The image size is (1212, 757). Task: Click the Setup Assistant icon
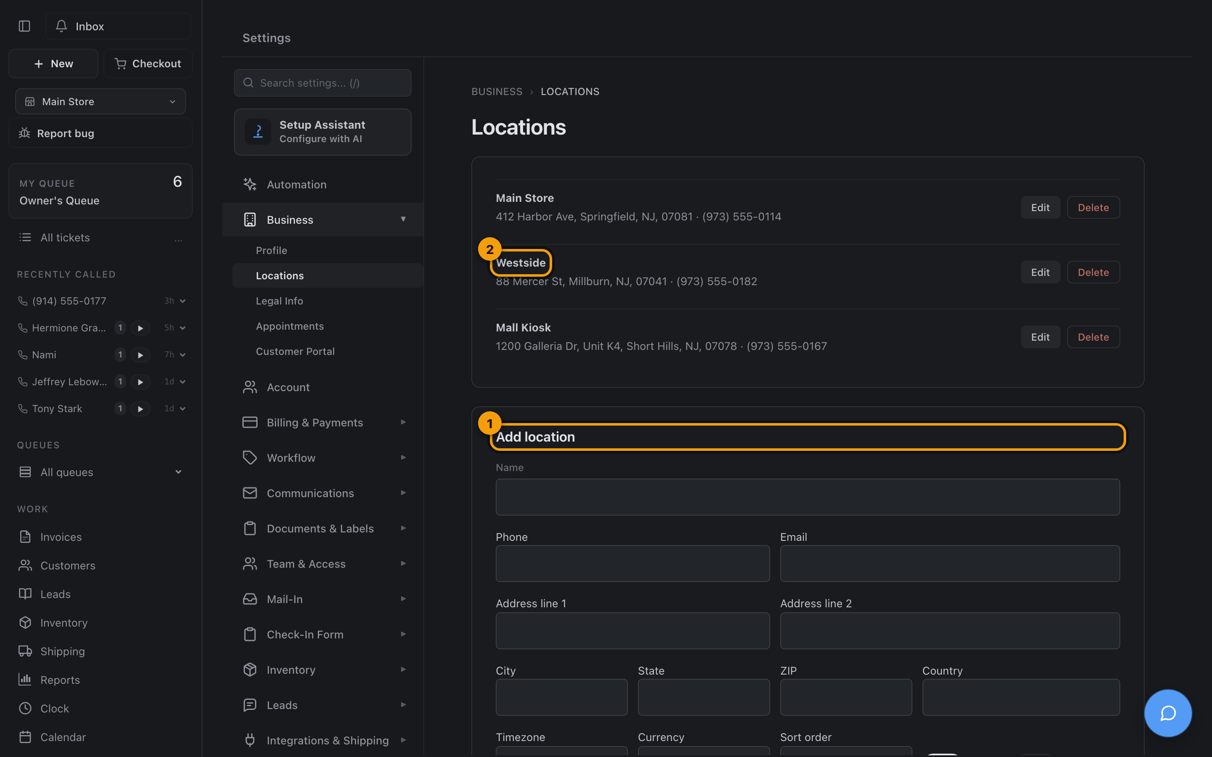(258, 132)
